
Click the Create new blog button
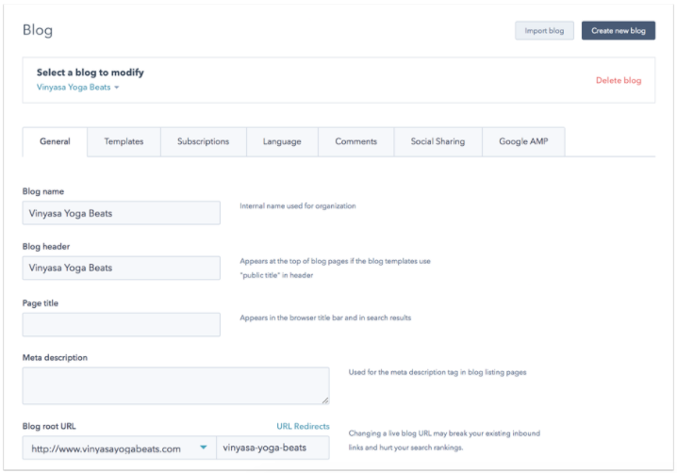618,31
